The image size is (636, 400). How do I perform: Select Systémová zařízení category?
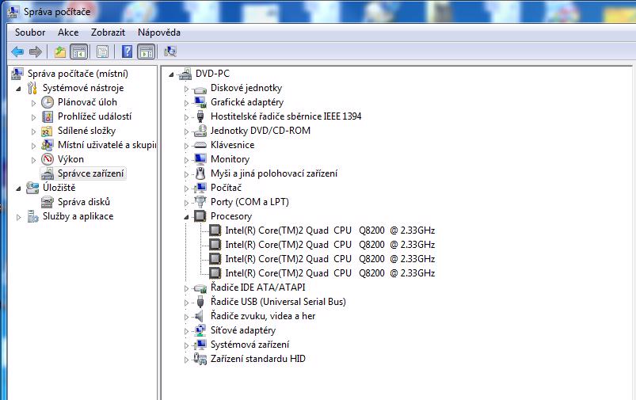[x=249, y=345]
